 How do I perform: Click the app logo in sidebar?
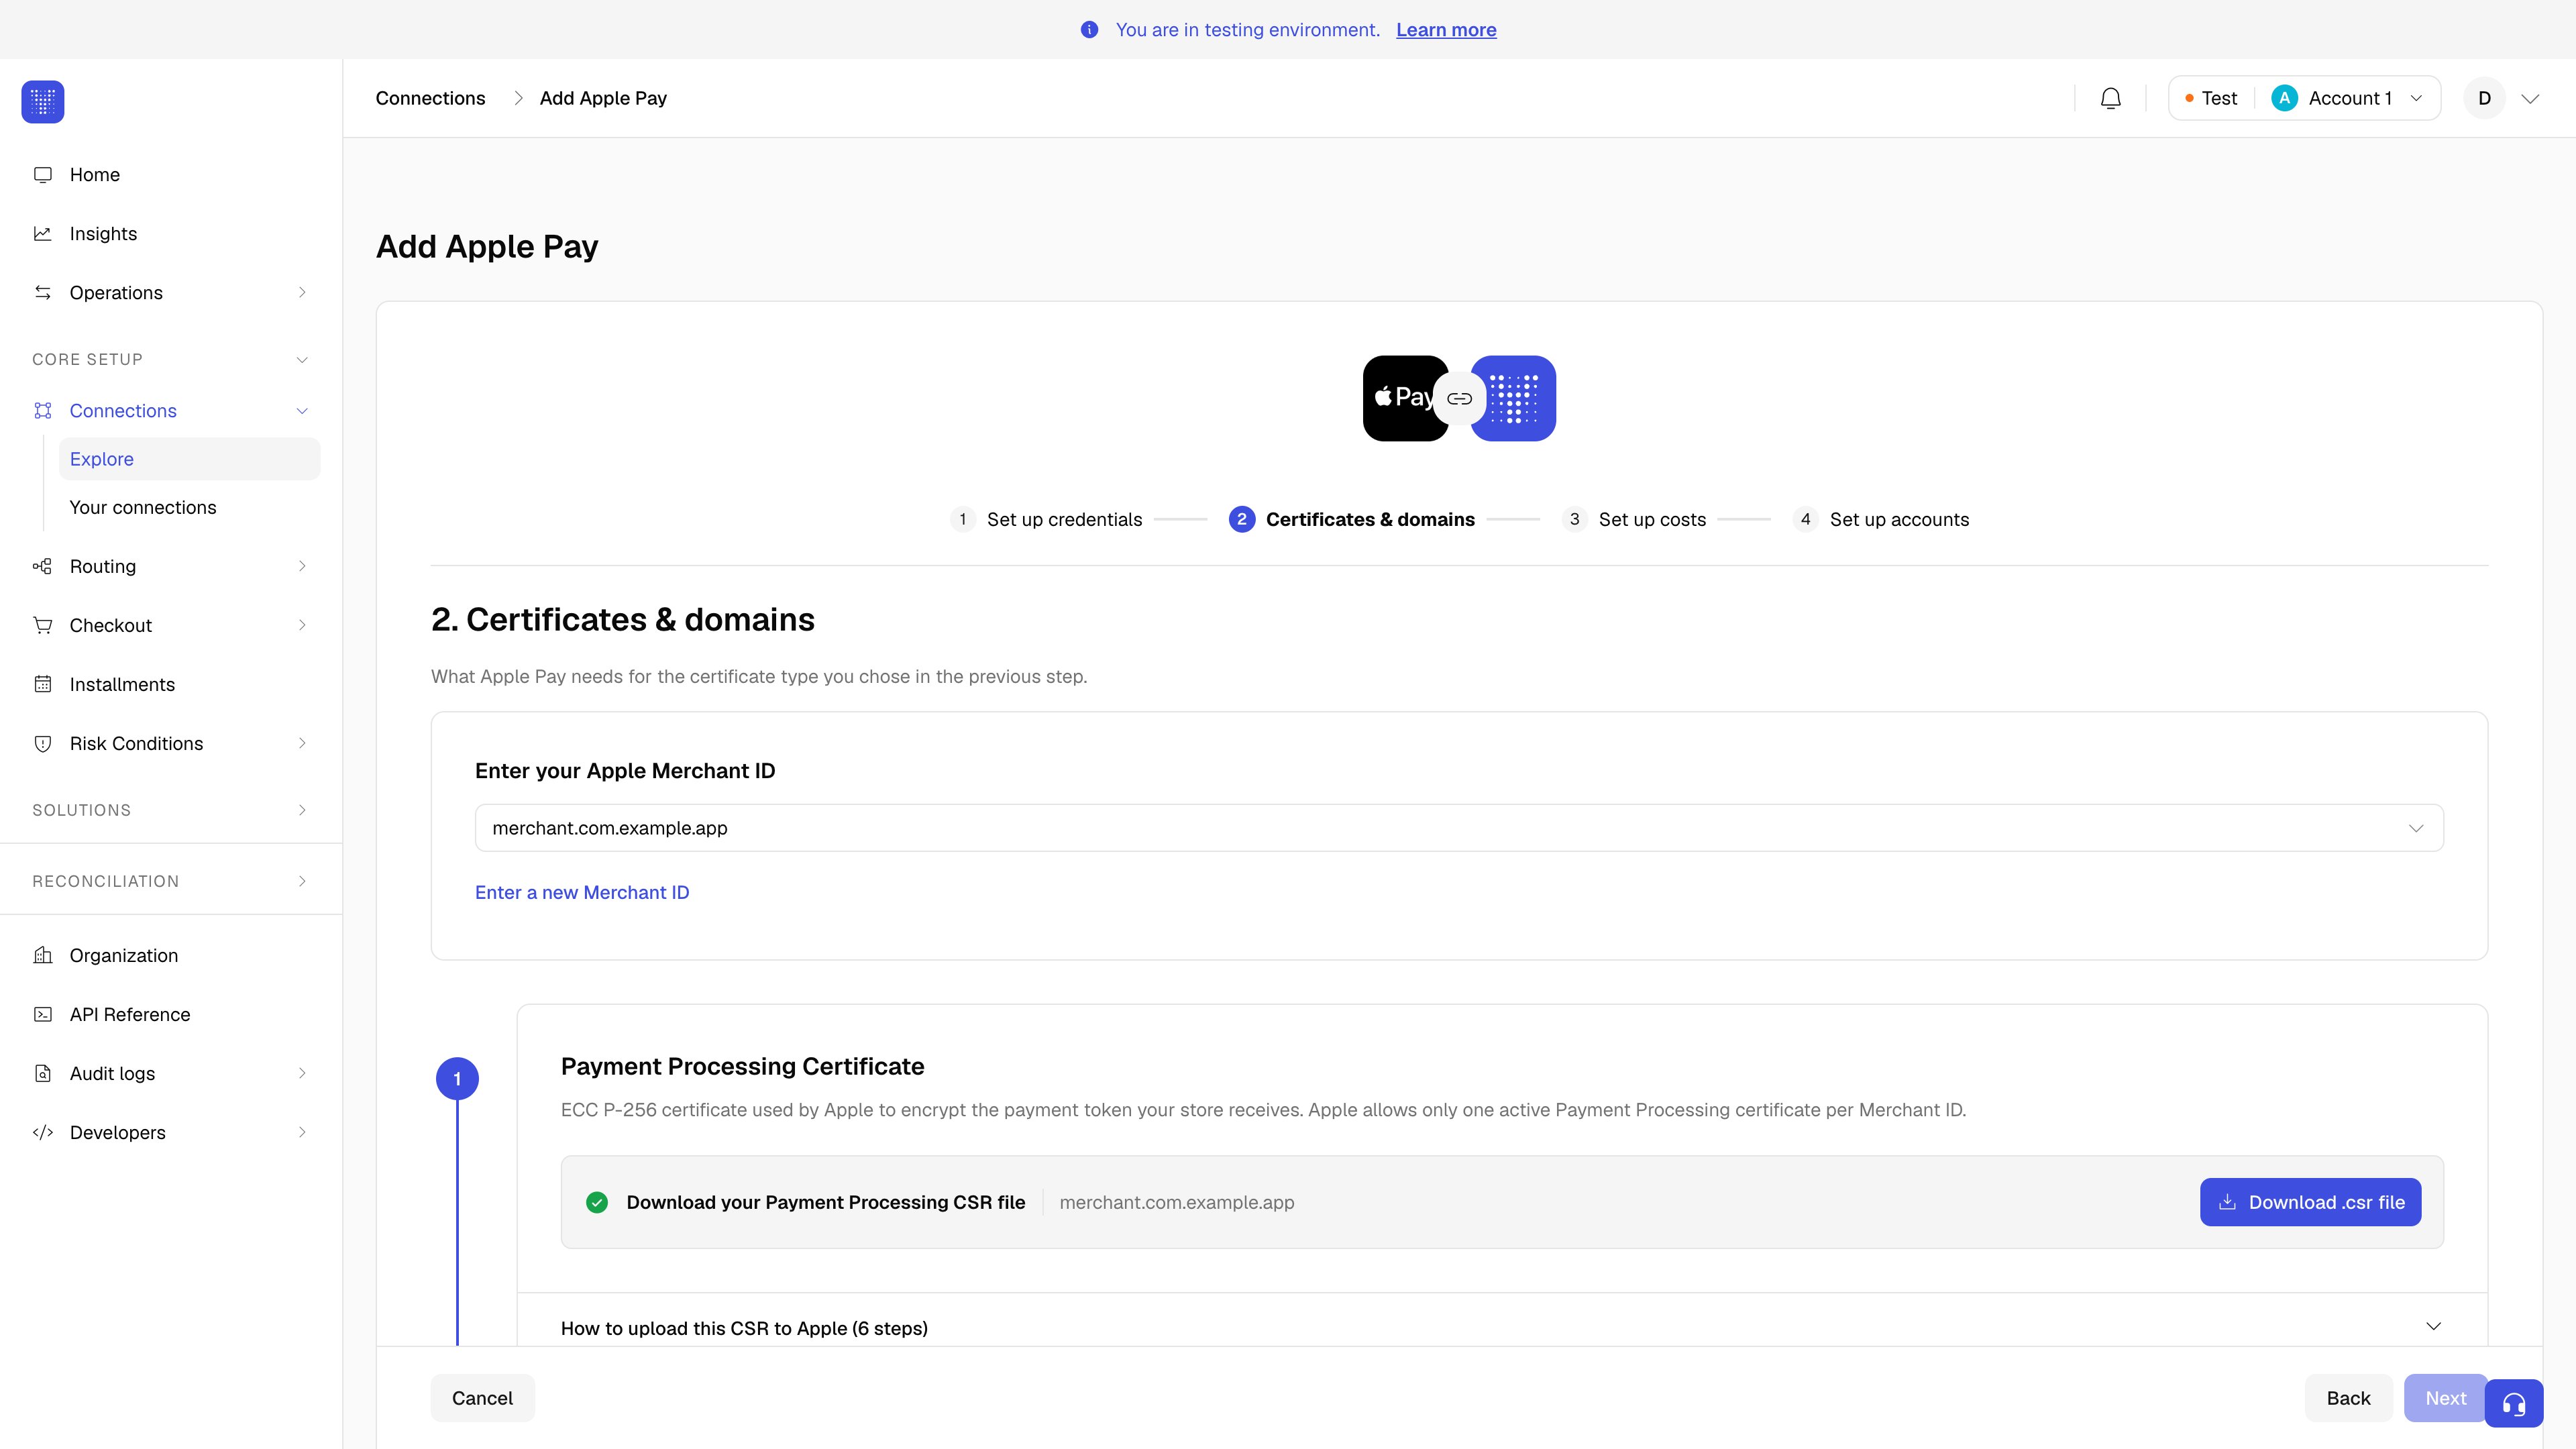(x=43, y=102)
